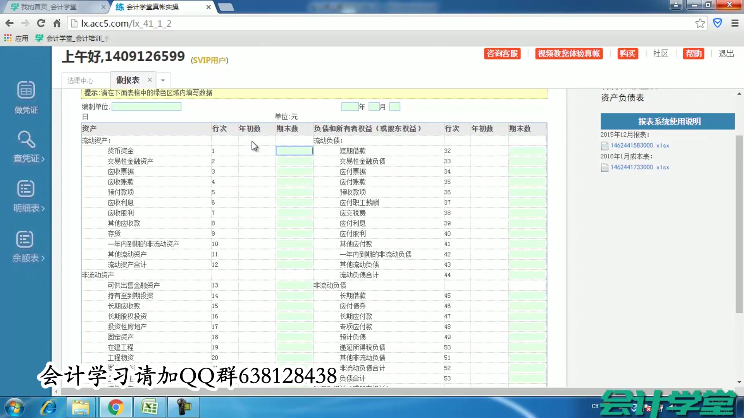This screenshot has height=418, width=744.
Task: Click the browser back arrow
Action: (x=9, y=23)
